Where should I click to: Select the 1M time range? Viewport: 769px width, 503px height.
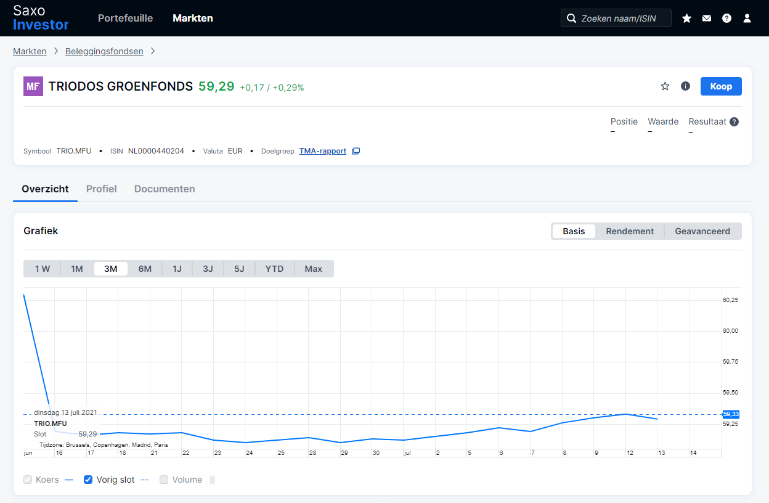77,269
